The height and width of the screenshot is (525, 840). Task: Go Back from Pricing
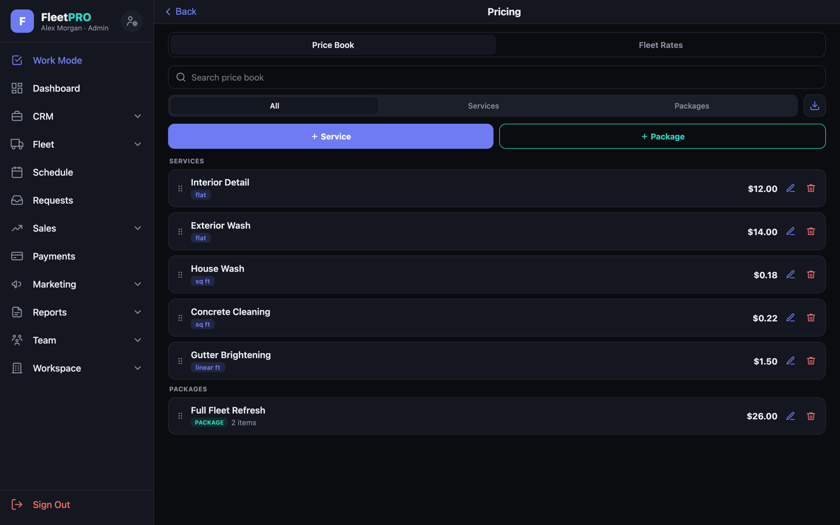click(x=181, y=12)
